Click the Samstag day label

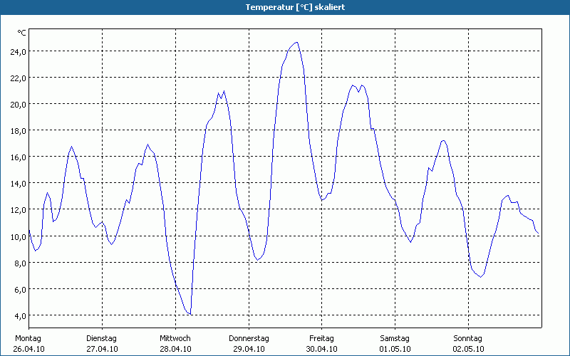click(x=395, y=339)
